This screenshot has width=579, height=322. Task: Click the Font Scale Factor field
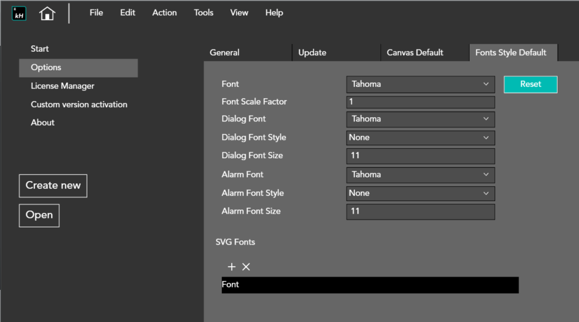pos(420,102)
